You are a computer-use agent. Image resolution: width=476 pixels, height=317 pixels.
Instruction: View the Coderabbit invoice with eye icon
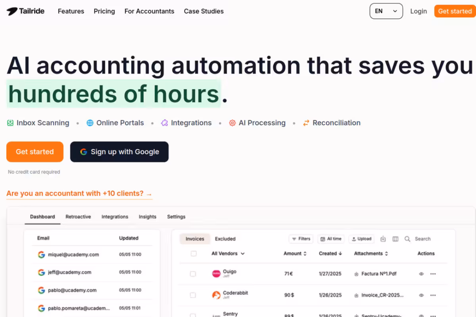[x=421, y=295]
